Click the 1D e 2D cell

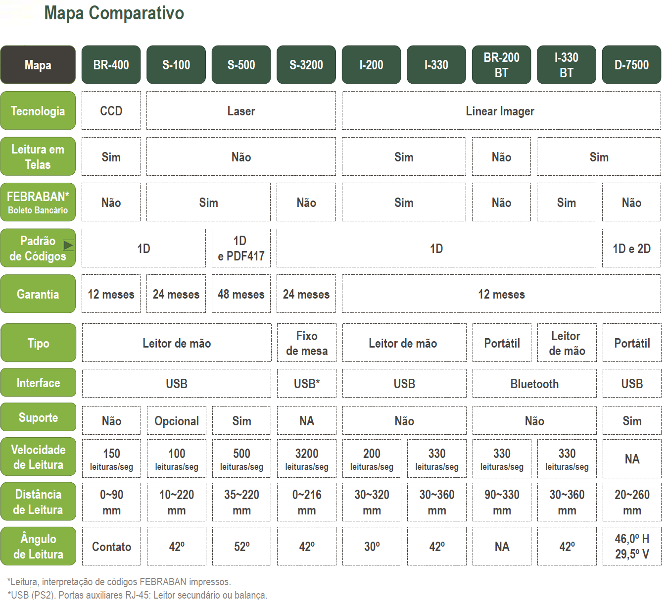632,248
